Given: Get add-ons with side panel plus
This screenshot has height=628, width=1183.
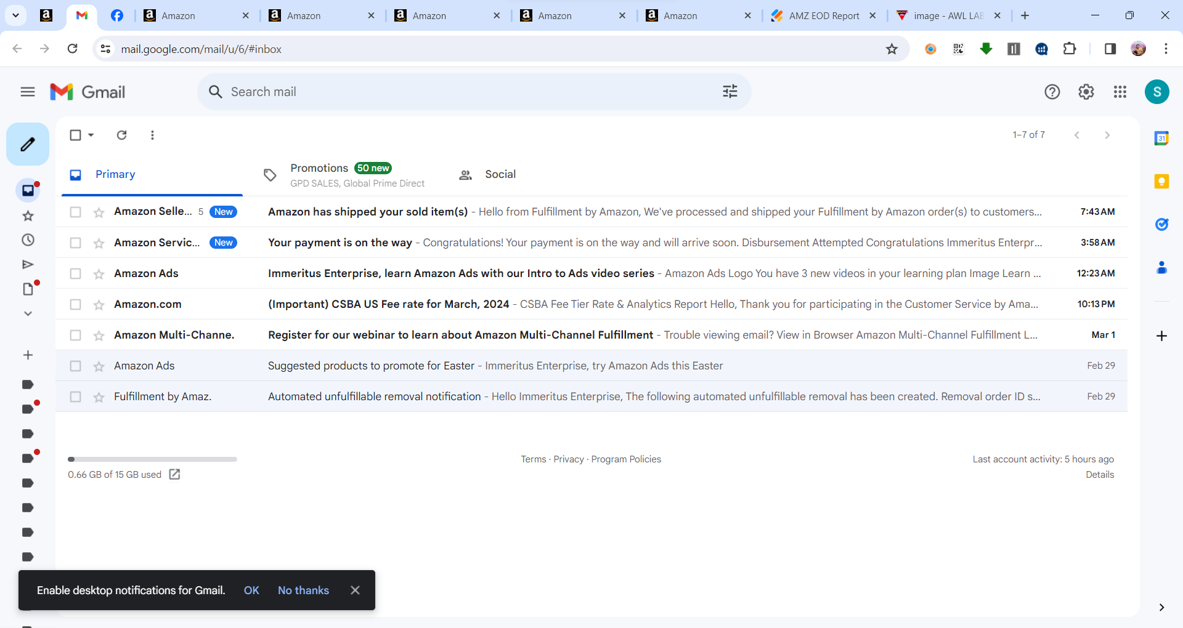Looking at the screenshot, I should 1161,336.
